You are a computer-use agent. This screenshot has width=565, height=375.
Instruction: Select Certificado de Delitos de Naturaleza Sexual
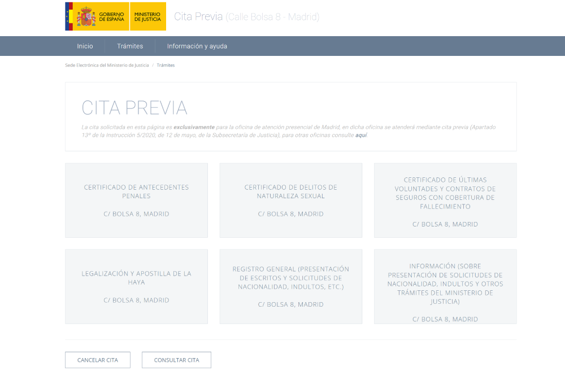coord(291,200)
